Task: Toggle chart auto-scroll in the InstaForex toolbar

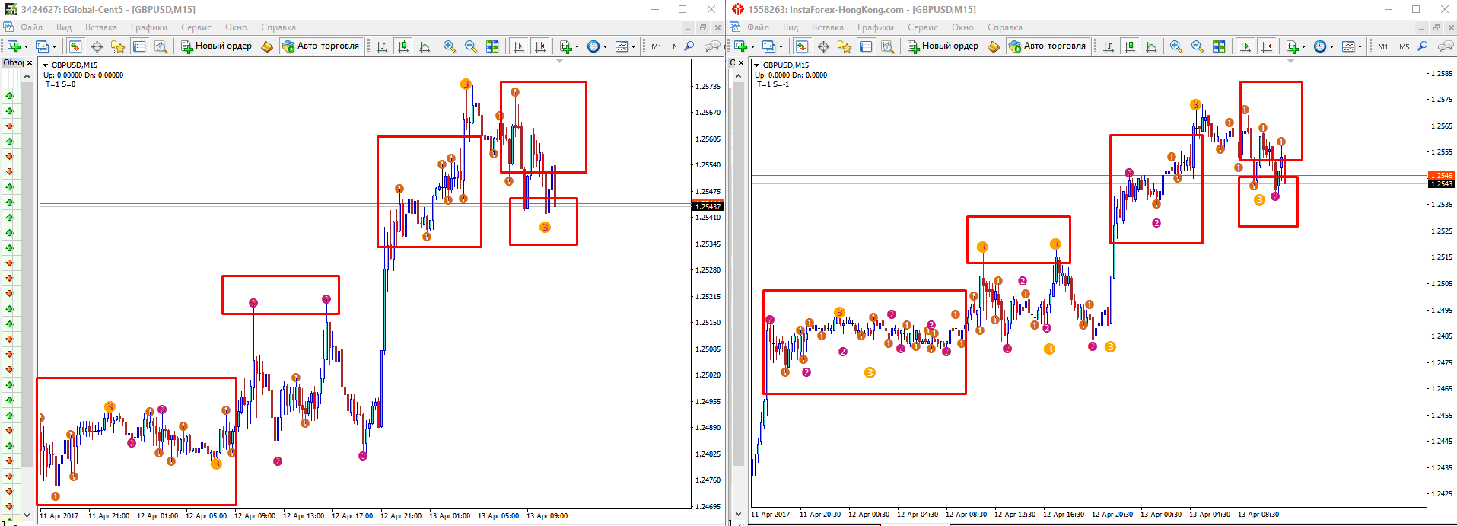Action: click(x=1245, y=46)
